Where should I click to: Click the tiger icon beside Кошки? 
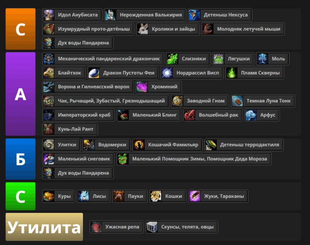tap(156, 196)
